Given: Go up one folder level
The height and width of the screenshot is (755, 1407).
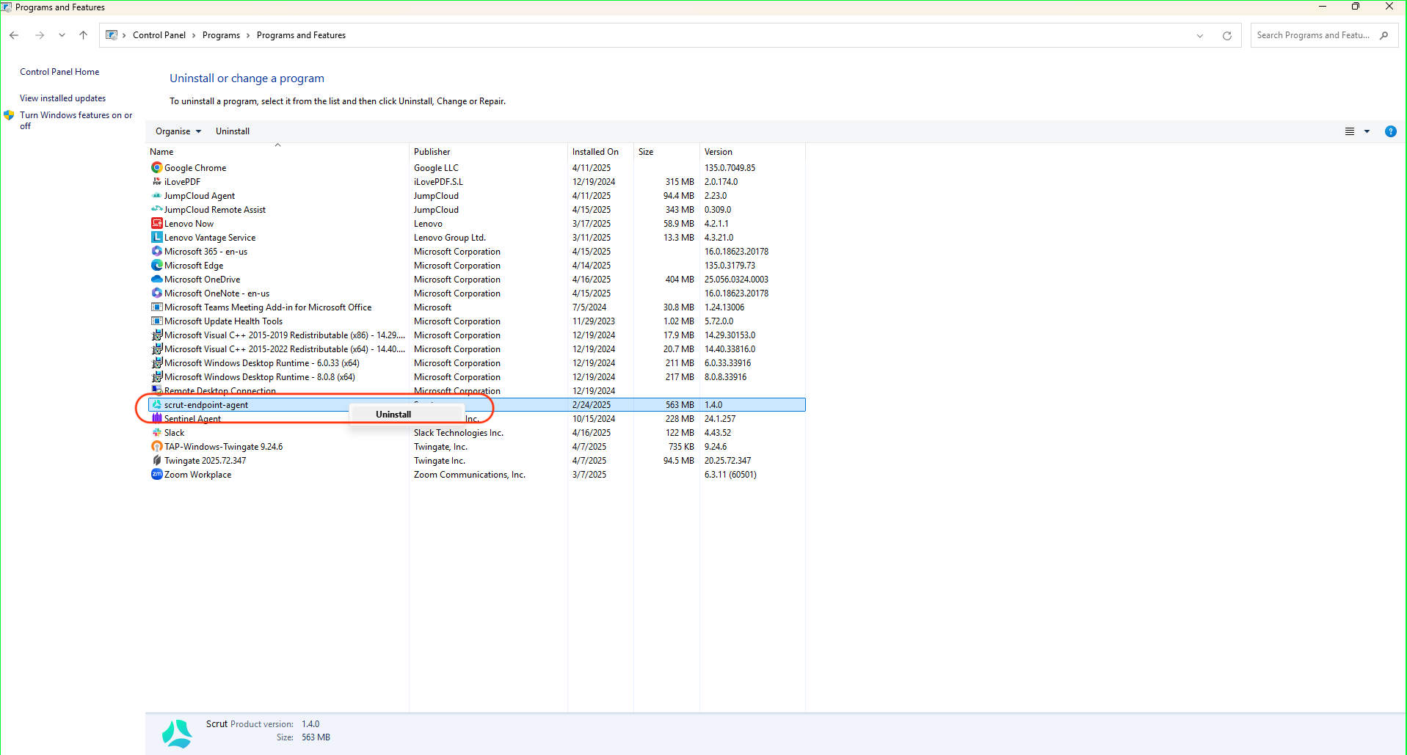Looking at the screenshot, I should (x=83, y=35).
